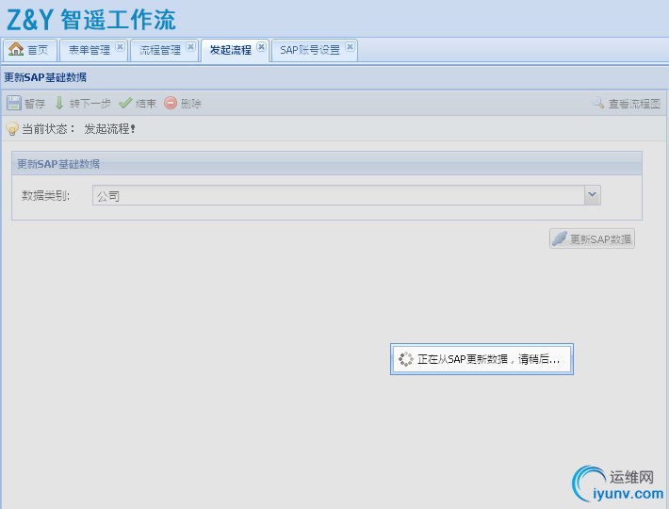Click the green arrow 转下一步 icon
The width and height of the screenshot is (669, 509).
click(x=59, y=103)
